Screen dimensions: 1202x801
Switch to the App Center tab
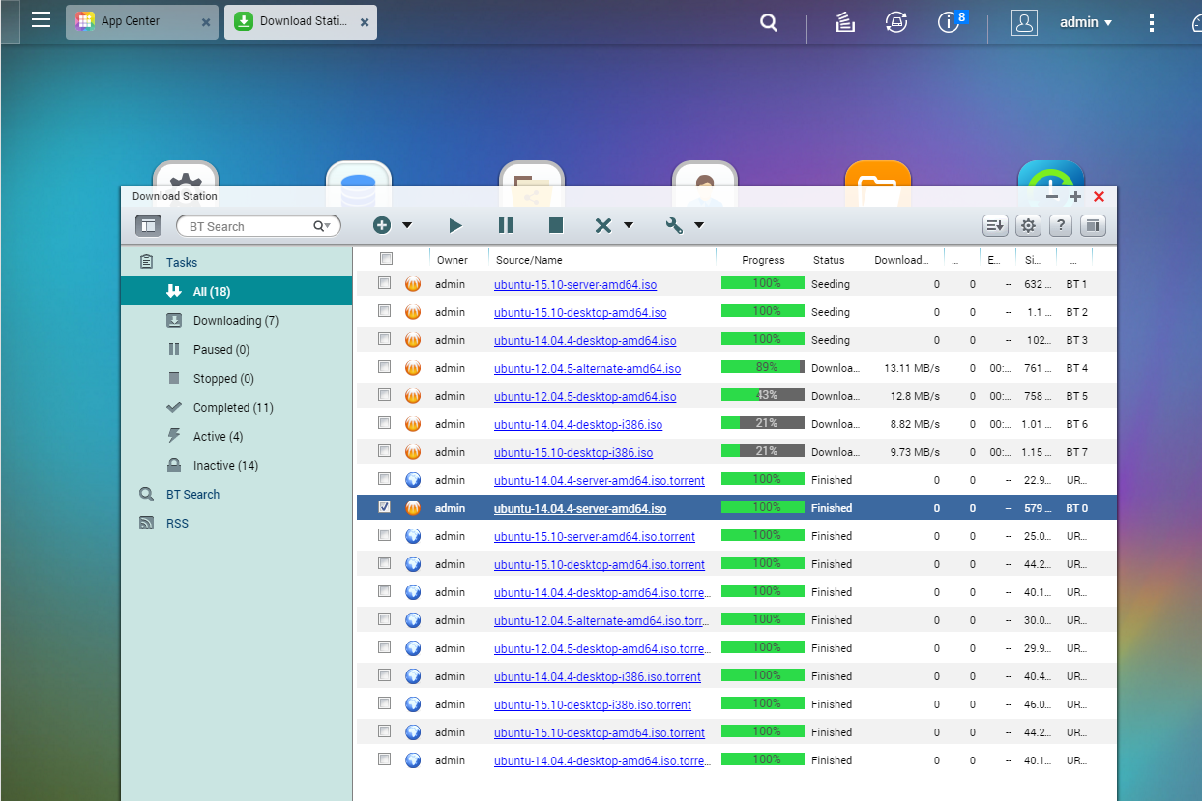coord(131,21)
